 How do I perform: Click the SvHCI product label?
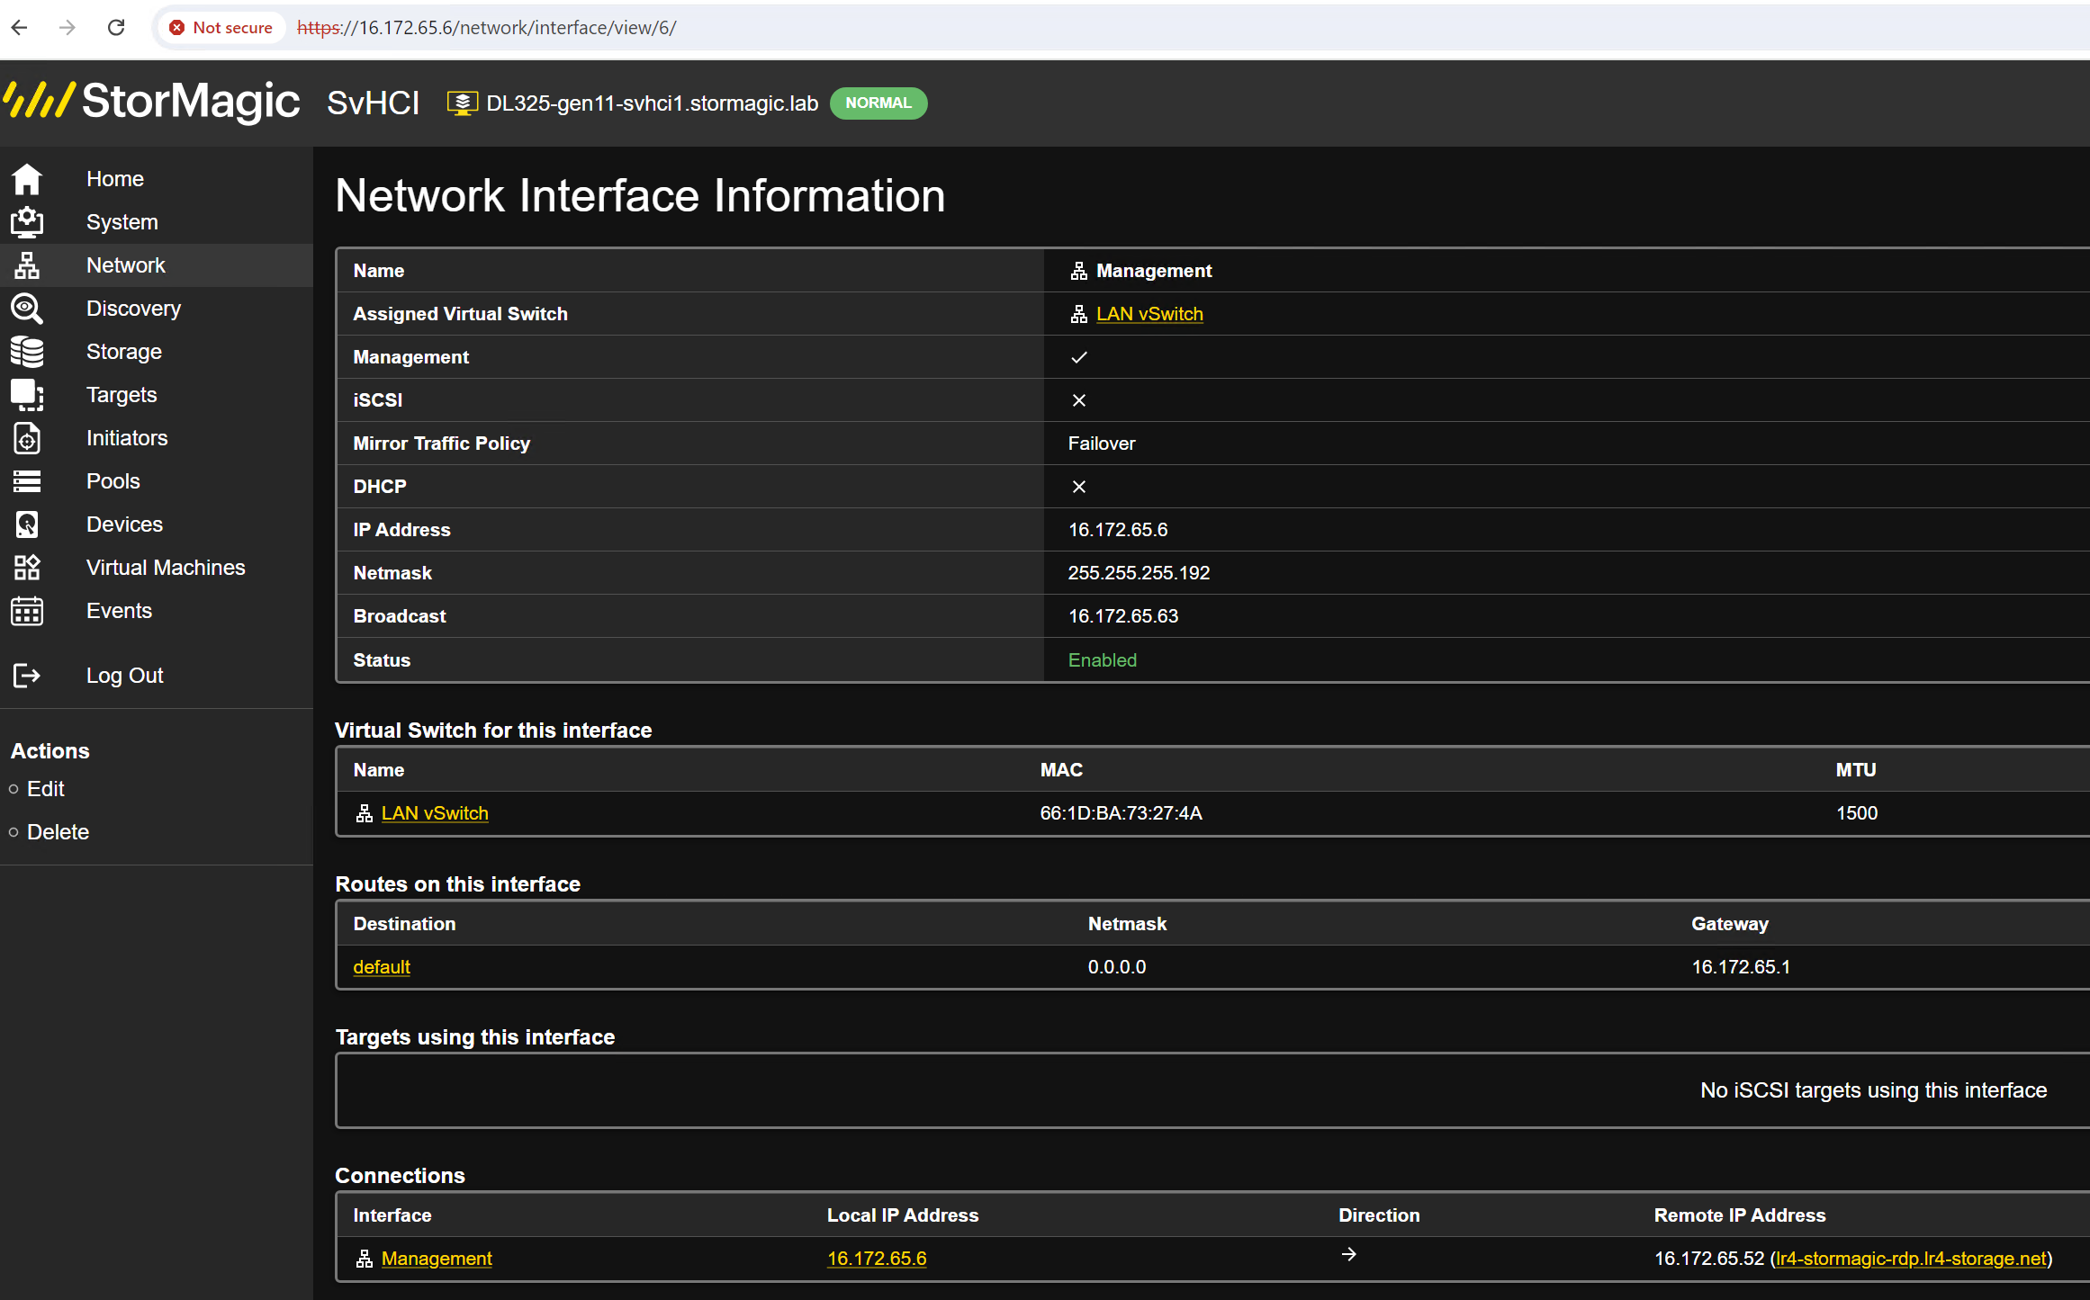[x=374, y=103]
